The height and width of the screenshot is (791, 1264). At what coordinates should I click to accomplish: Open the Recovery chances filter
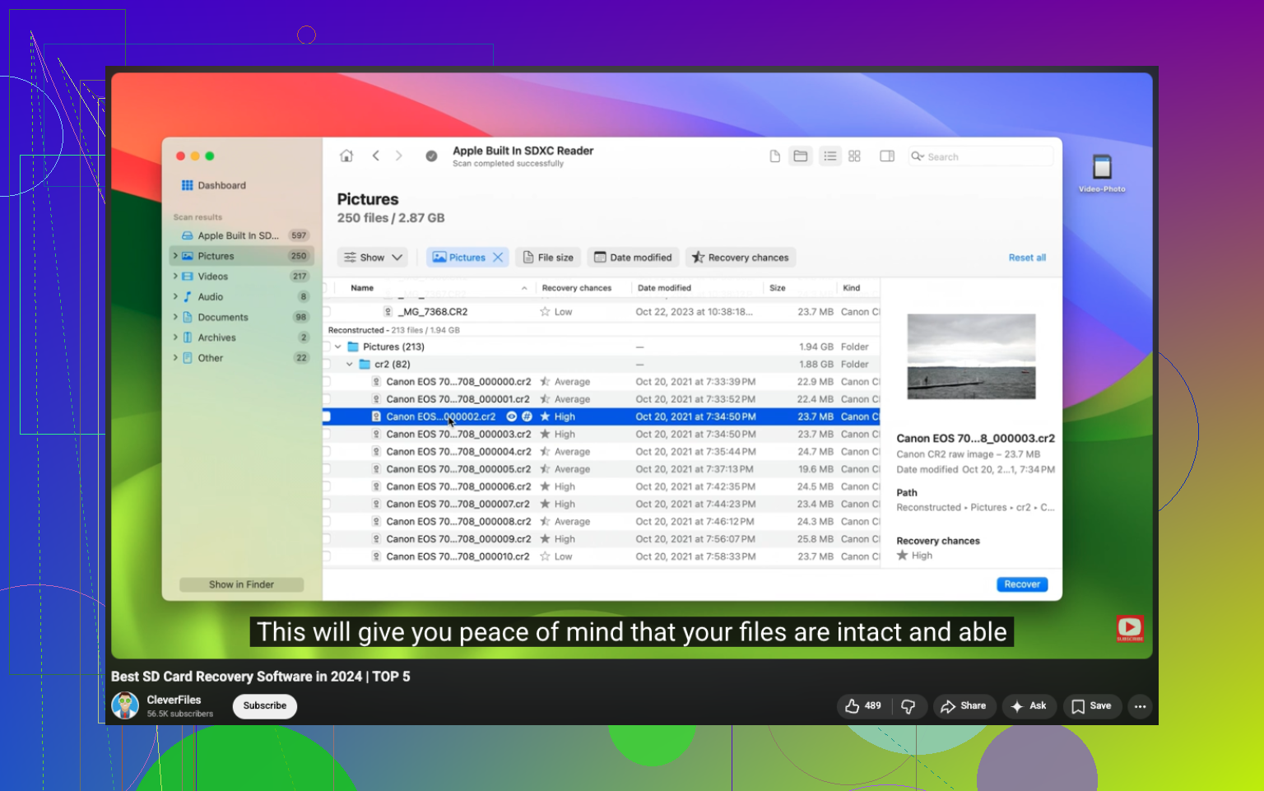point(741,258)
